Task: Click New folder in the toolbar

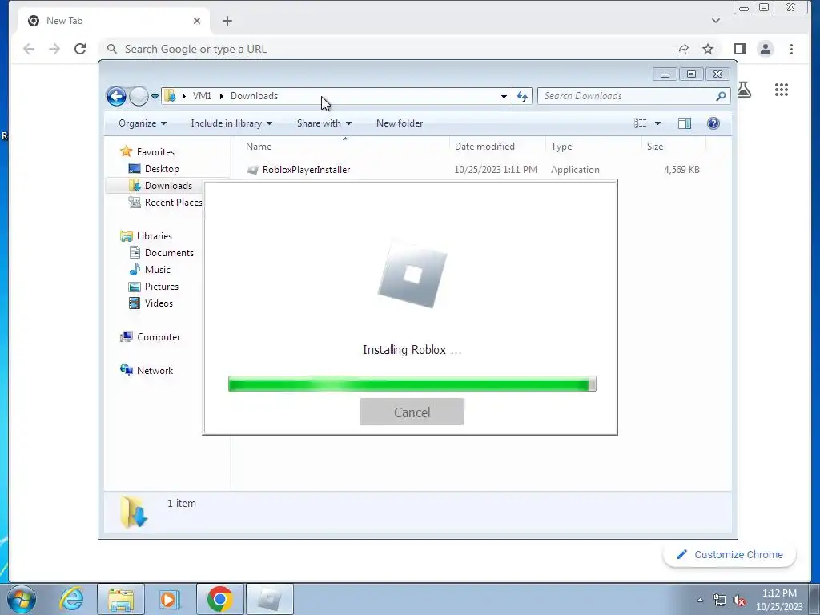Action: (x=400, y=123)
